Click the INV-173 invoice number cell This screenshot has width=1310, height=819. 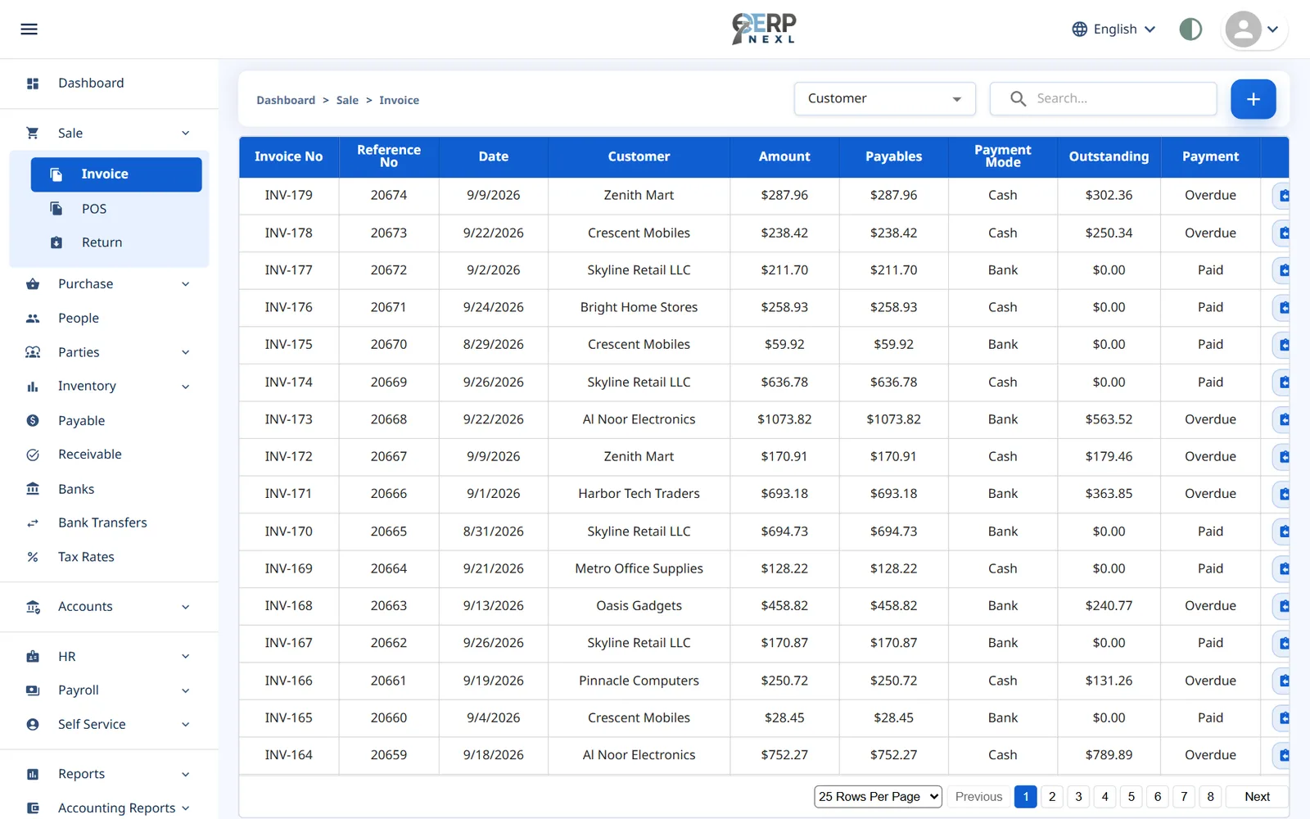click(x=288, y=419)
